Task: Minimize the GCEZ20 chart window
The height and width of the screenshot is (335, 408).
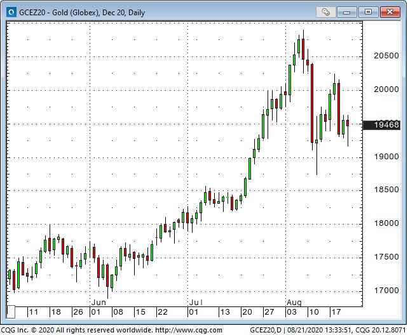Action: 346,12
